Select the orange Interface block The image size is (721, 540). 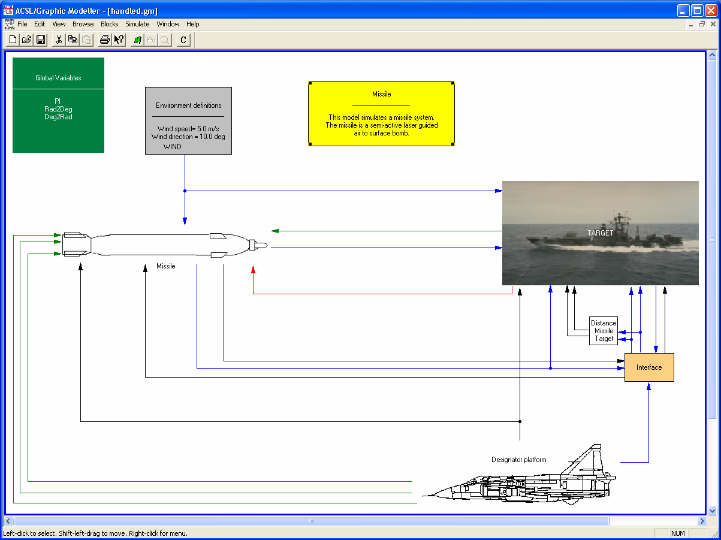pos(649,367)
